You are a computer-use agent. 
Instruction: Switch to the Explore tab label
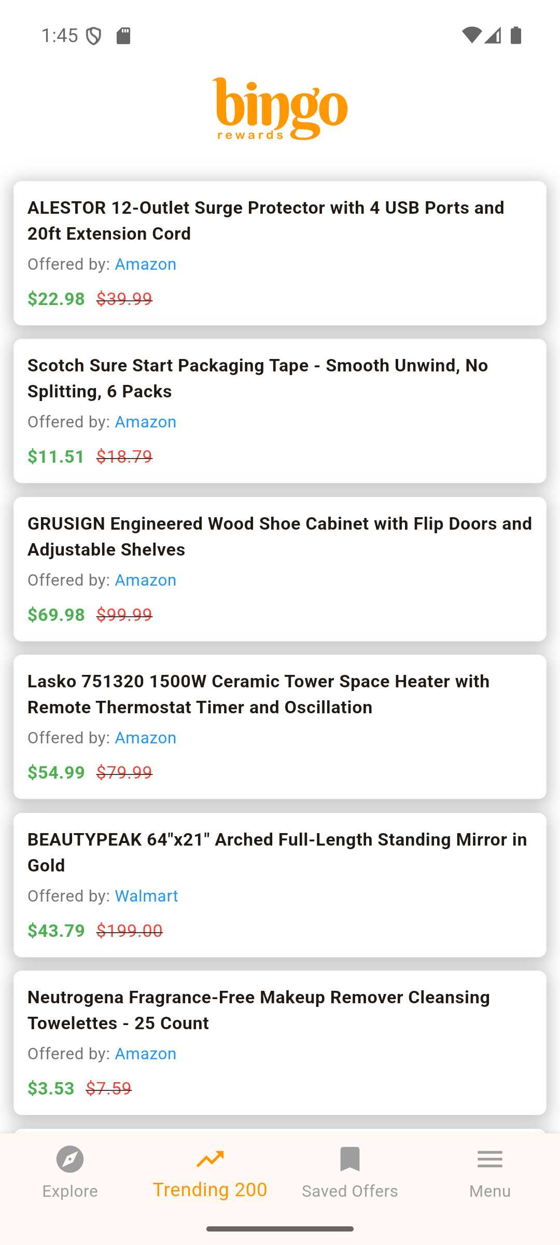point(70,1191)
